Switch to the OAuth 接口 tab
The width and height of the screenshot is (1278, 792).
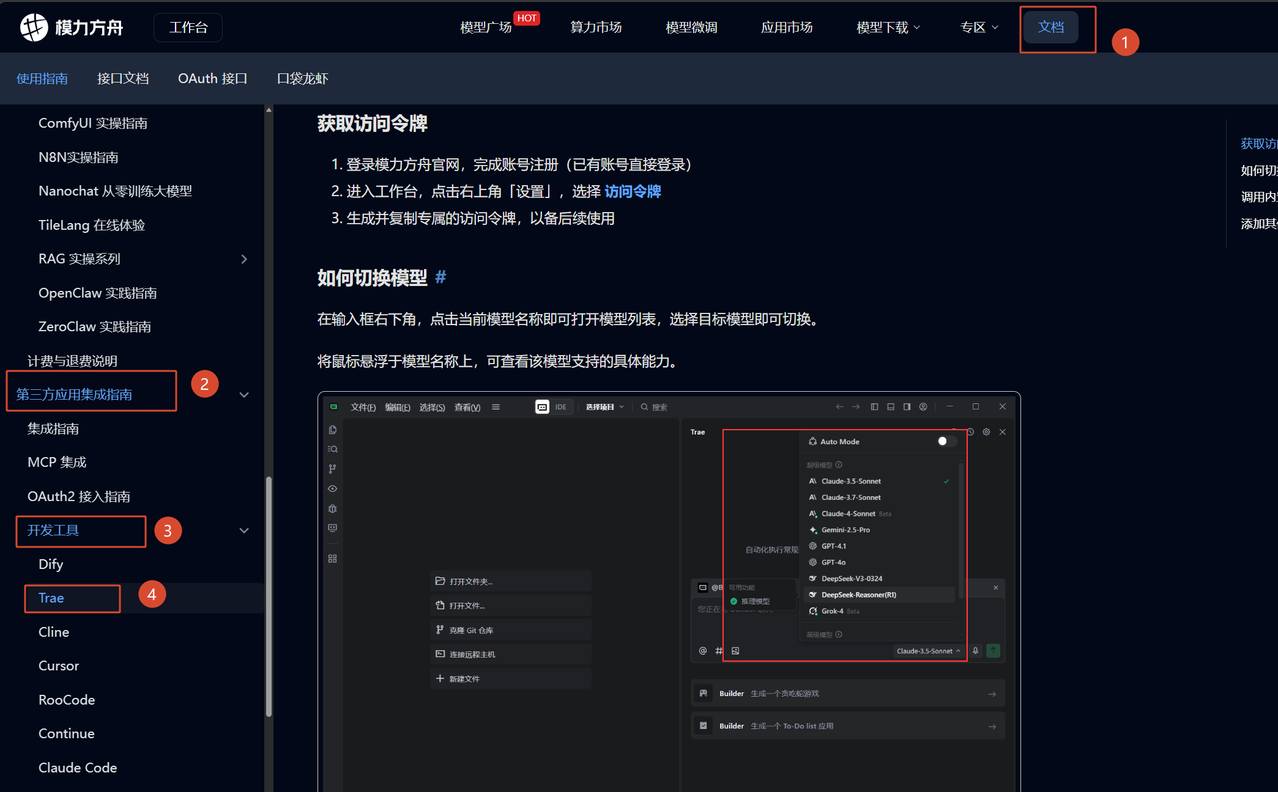click(212, 78)
